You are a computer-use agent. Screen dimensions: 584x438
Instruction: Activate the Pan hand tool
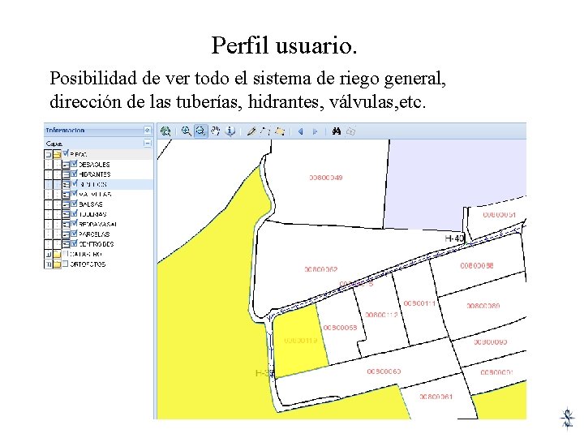click(216, 131)
